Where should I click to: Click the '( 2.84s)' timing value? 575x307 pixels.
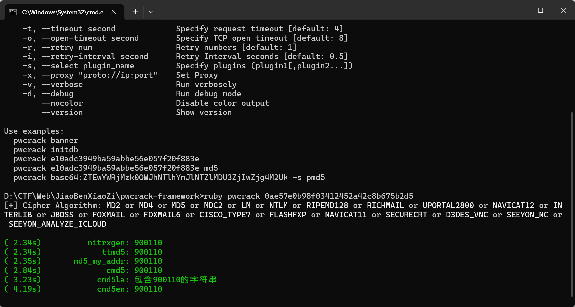tap(23, 271)
